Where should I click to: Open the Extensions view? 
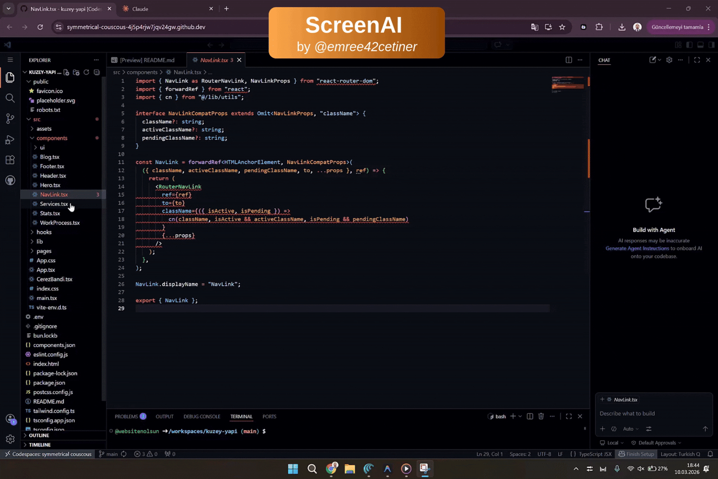pyautogui.click(x=10, y=160)
